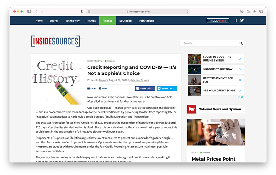Screen dimensions: 276x175
Task: Open the Finance tab in the navigation
Action: (x=107, y=21)
